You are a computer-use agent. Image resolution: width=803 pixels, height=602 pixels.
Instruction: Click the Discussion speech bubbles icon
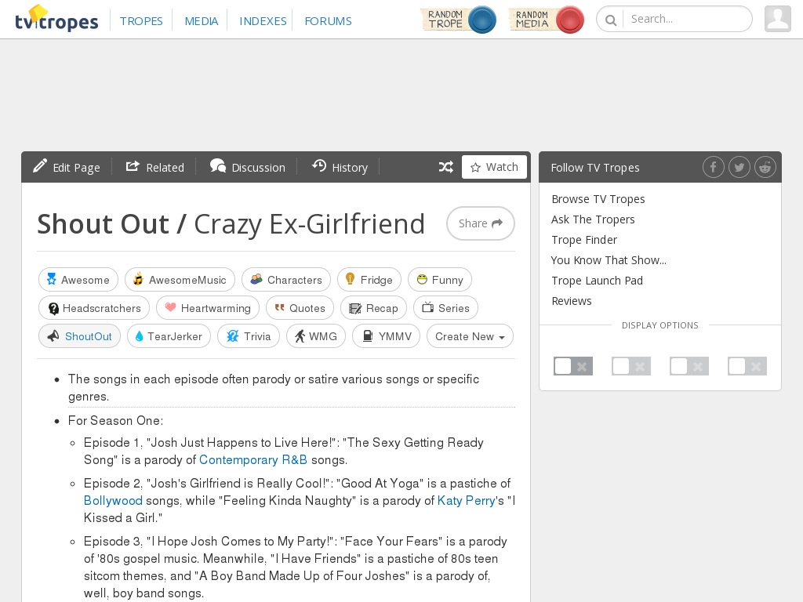coord(218,166)
